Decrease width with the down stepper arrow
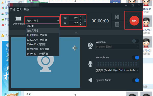Screen dimensions: 153x96 click(80, 19)
